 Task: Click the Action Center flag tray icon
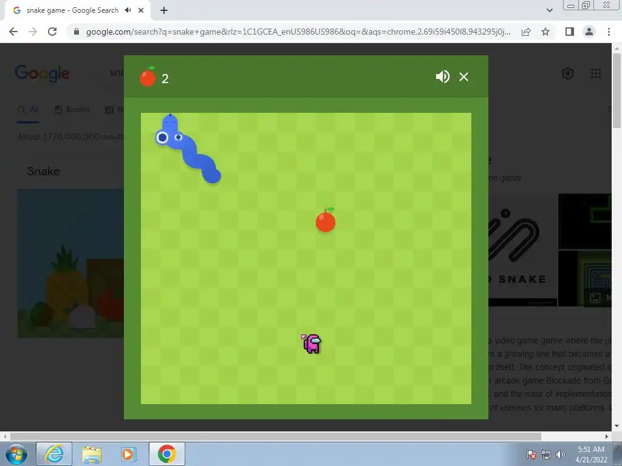pos(531,454)
